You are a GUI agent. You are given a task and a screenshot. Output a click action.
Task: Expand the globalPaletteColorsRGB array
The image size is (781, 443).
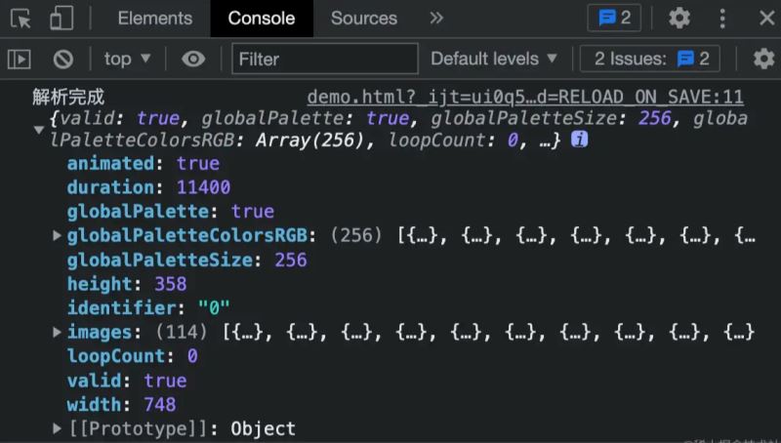click(x=58, y=236)
